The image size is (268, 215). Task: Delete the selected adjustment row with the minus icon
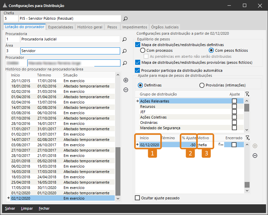(x=255, y=156)
